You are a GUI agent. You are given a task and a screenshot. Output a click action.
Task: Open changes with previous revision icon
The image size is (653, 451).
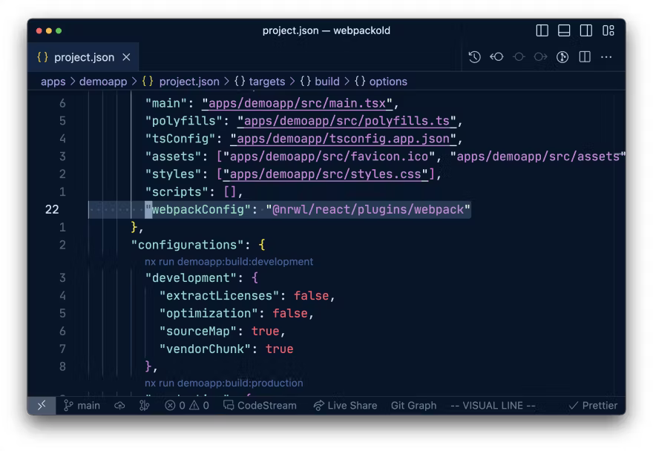click(497, 56)
